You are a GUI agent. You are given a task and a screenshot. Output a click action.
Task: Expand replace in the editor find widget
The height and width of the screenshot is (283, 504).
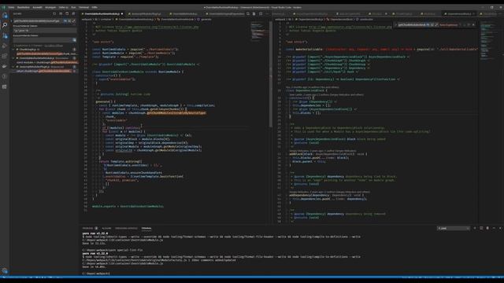[x=395, y=24]
